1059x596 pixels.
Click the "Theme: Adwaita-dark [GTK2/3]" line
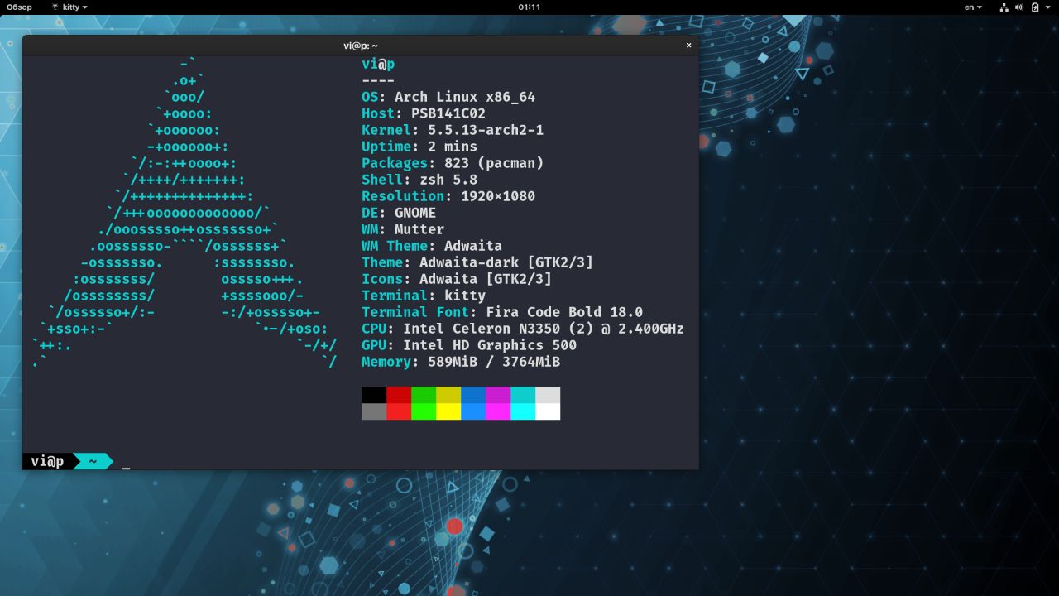(x=477, y=262)
